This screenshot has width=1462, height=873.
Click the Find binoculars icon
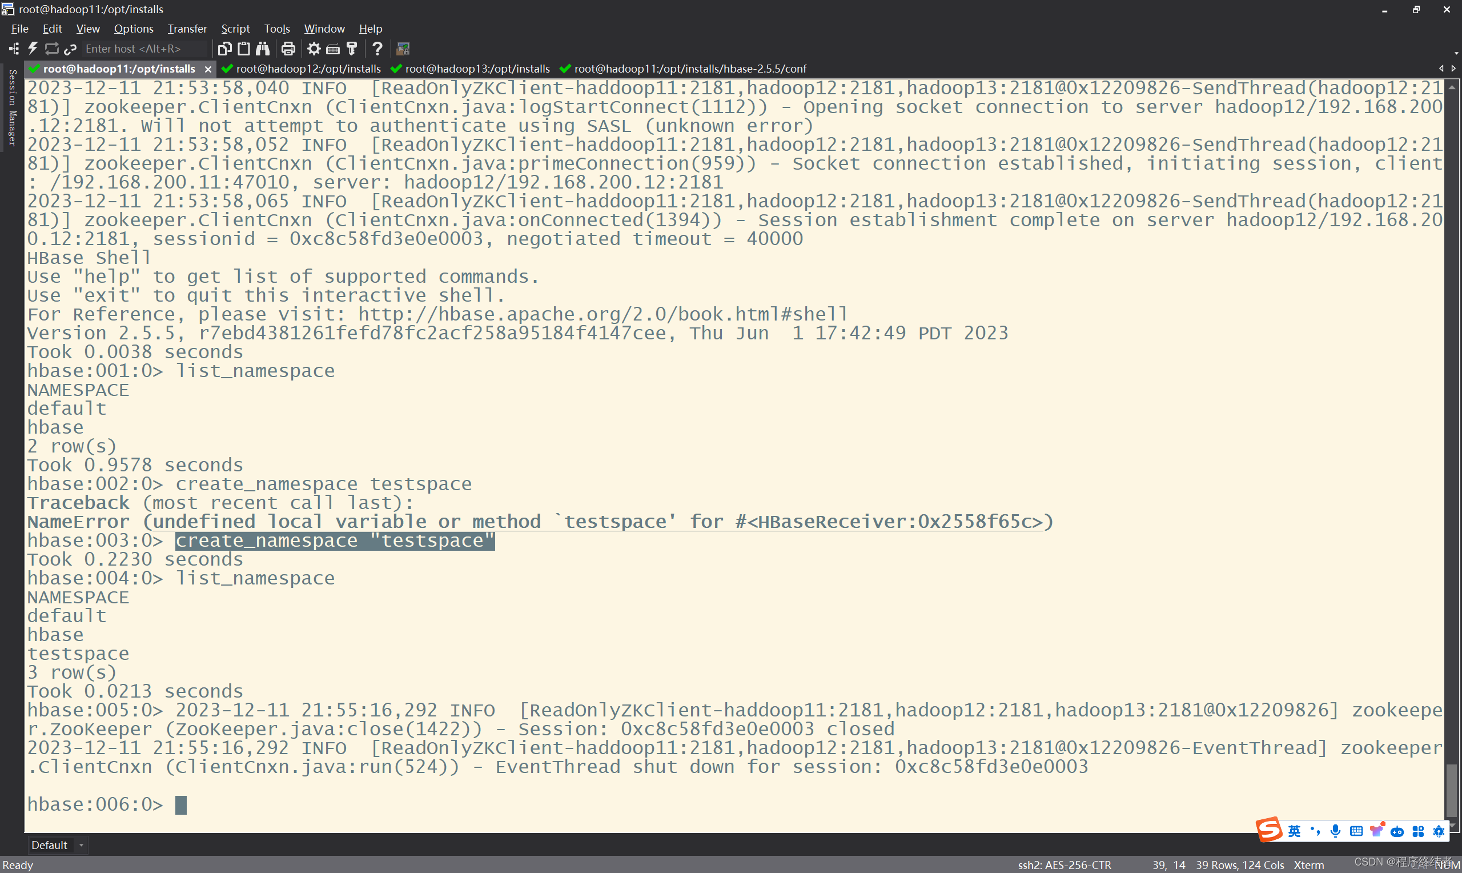(x=263, y=49)
